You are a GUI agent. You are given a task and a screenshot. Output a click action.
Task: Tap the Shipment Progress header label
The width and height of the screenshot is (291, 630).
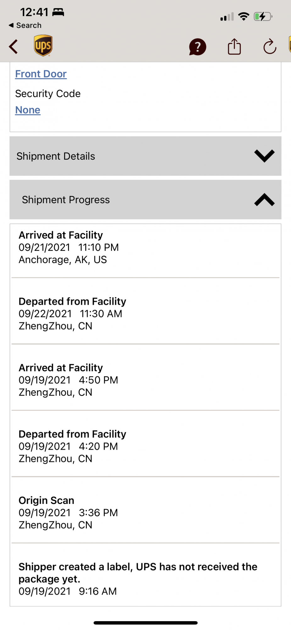tap(66, 200)
